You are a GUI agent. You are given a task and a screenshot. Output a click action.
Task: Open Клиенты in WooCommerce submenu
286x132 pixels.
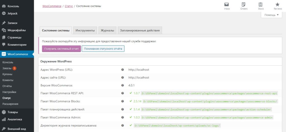(8, 80)
